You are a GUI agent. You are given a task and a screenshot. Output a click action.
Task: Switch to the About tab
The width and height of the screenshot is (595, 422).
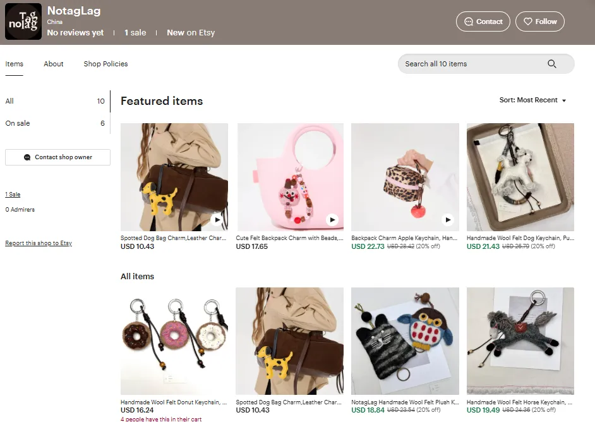point(54,64)
